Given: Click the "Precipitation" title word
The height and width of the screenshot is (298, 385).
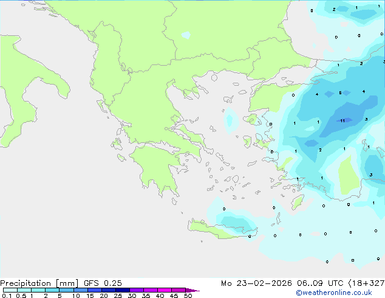Looking at the screenshot, I should click(26, 283).
